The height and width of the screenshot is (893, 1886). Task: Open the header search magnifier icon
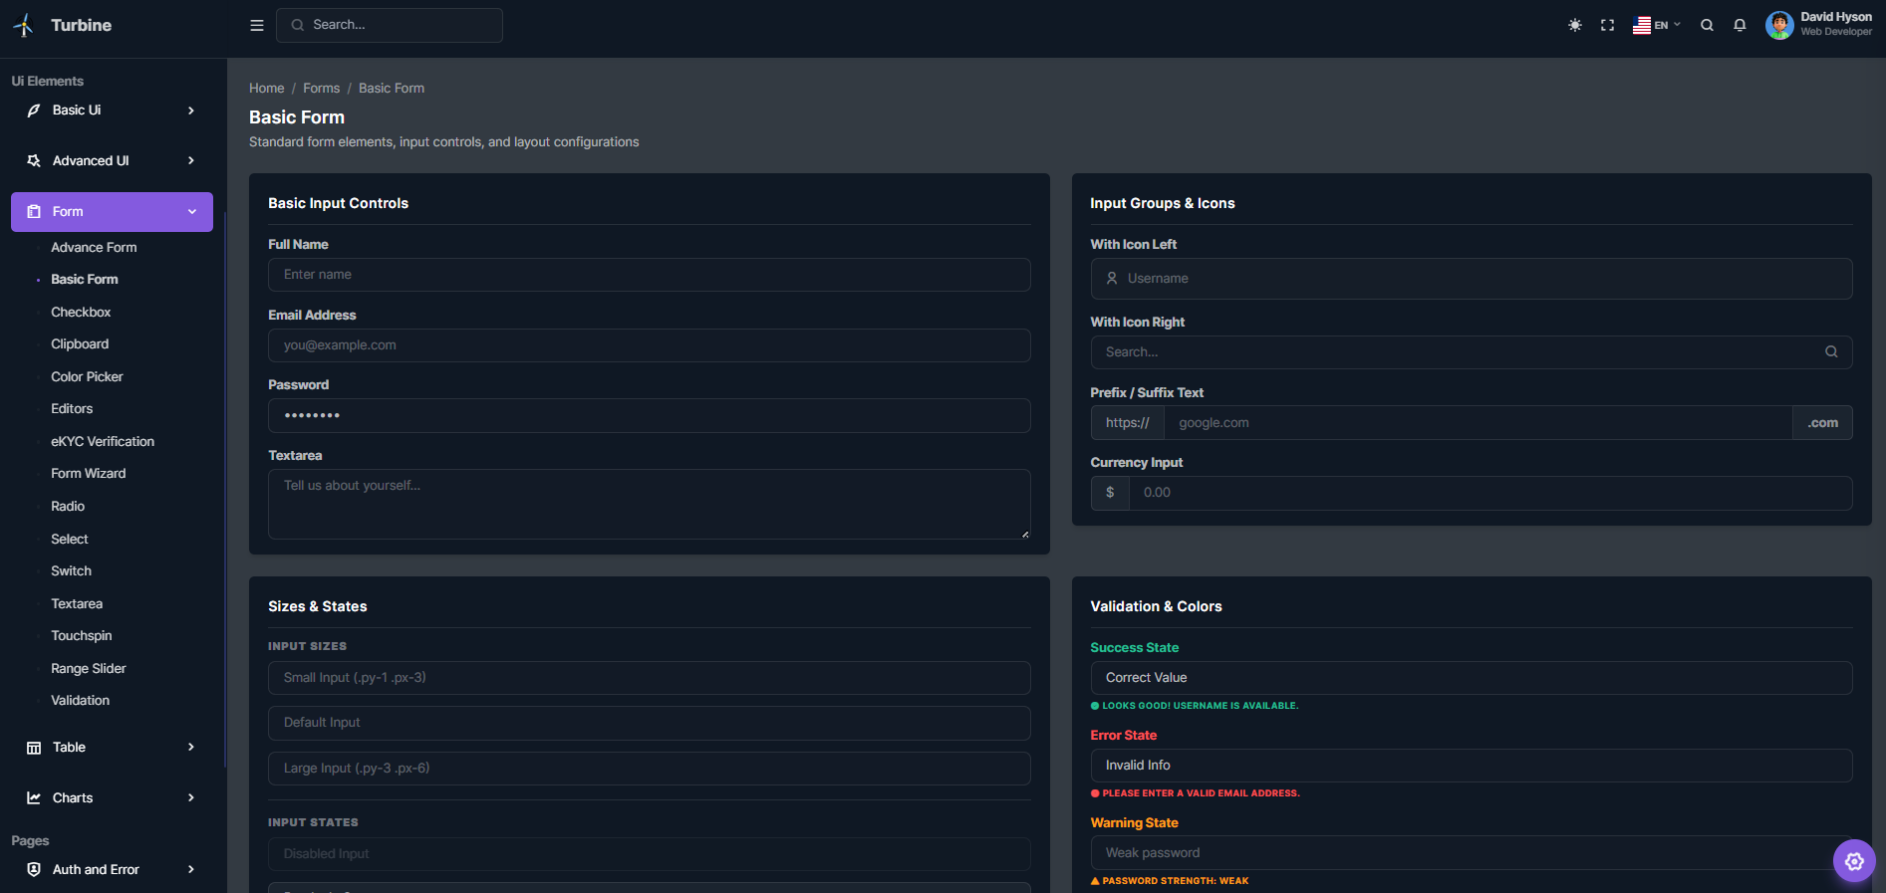(x=1707, y=26)
